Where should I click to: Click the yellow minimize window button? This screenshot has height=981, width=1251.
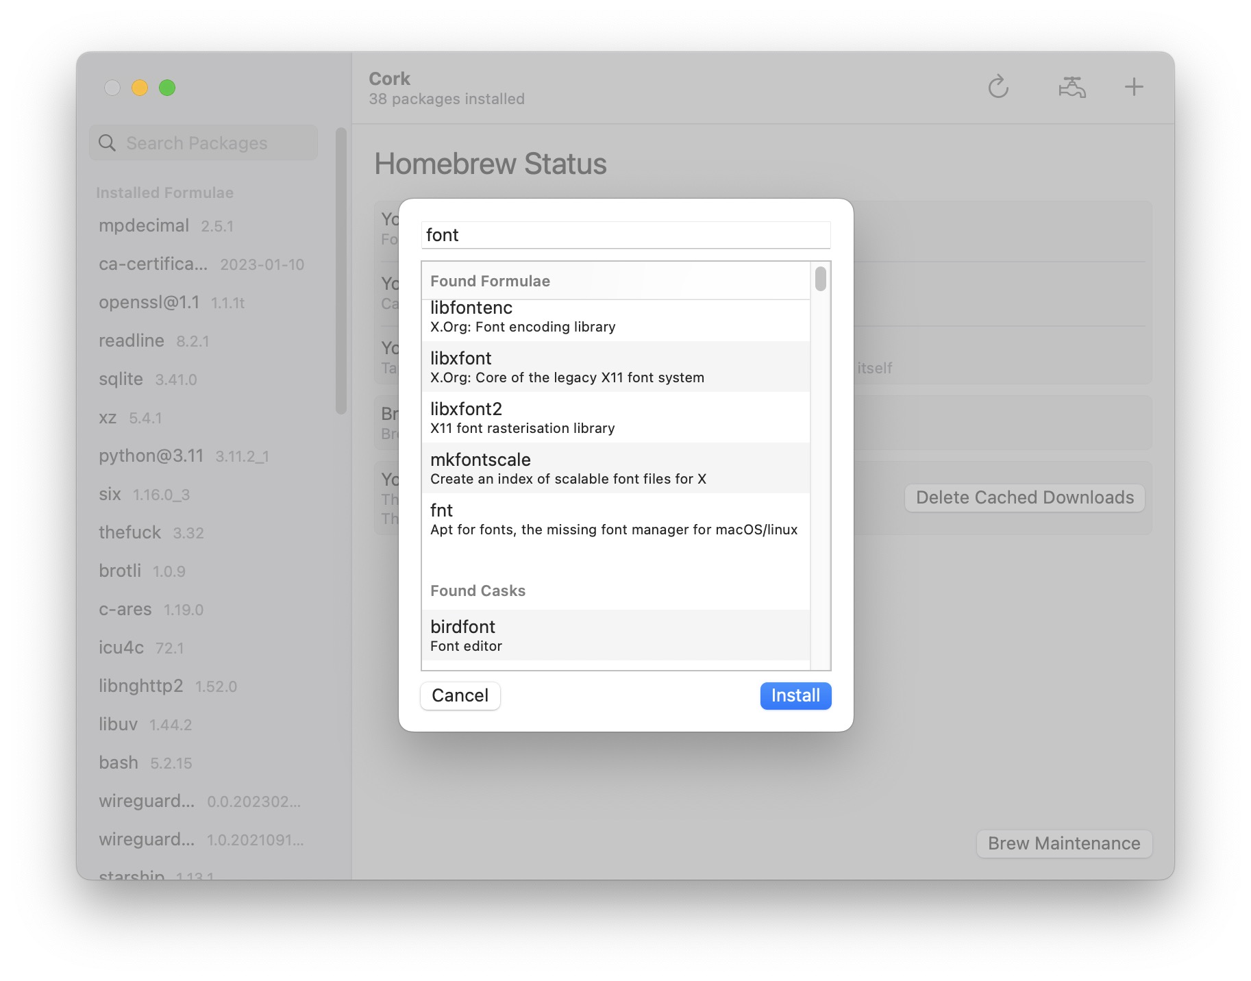pos(140,88)
